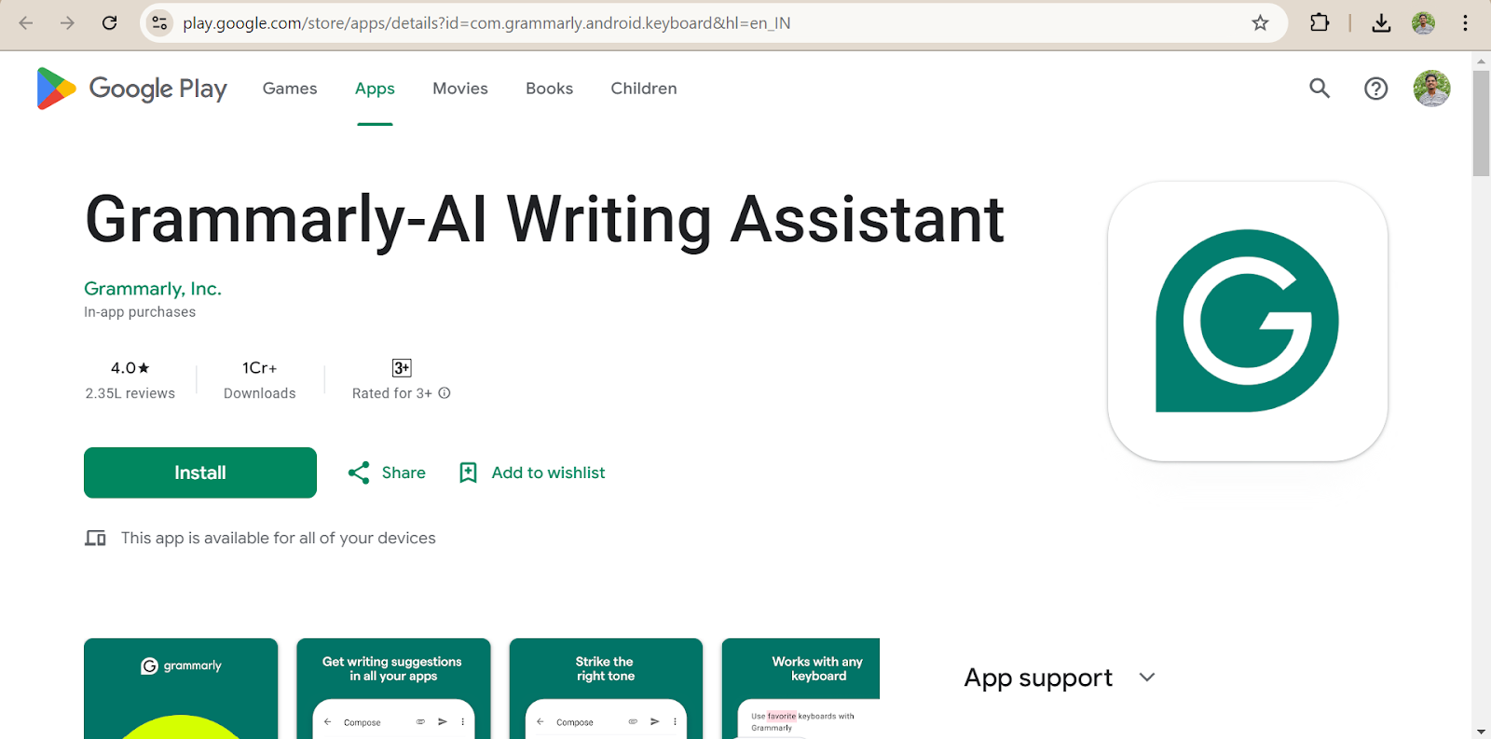1491x739 pixels.
Task: Click the scrollbar up arrow
Action: tap(1481, 62)
